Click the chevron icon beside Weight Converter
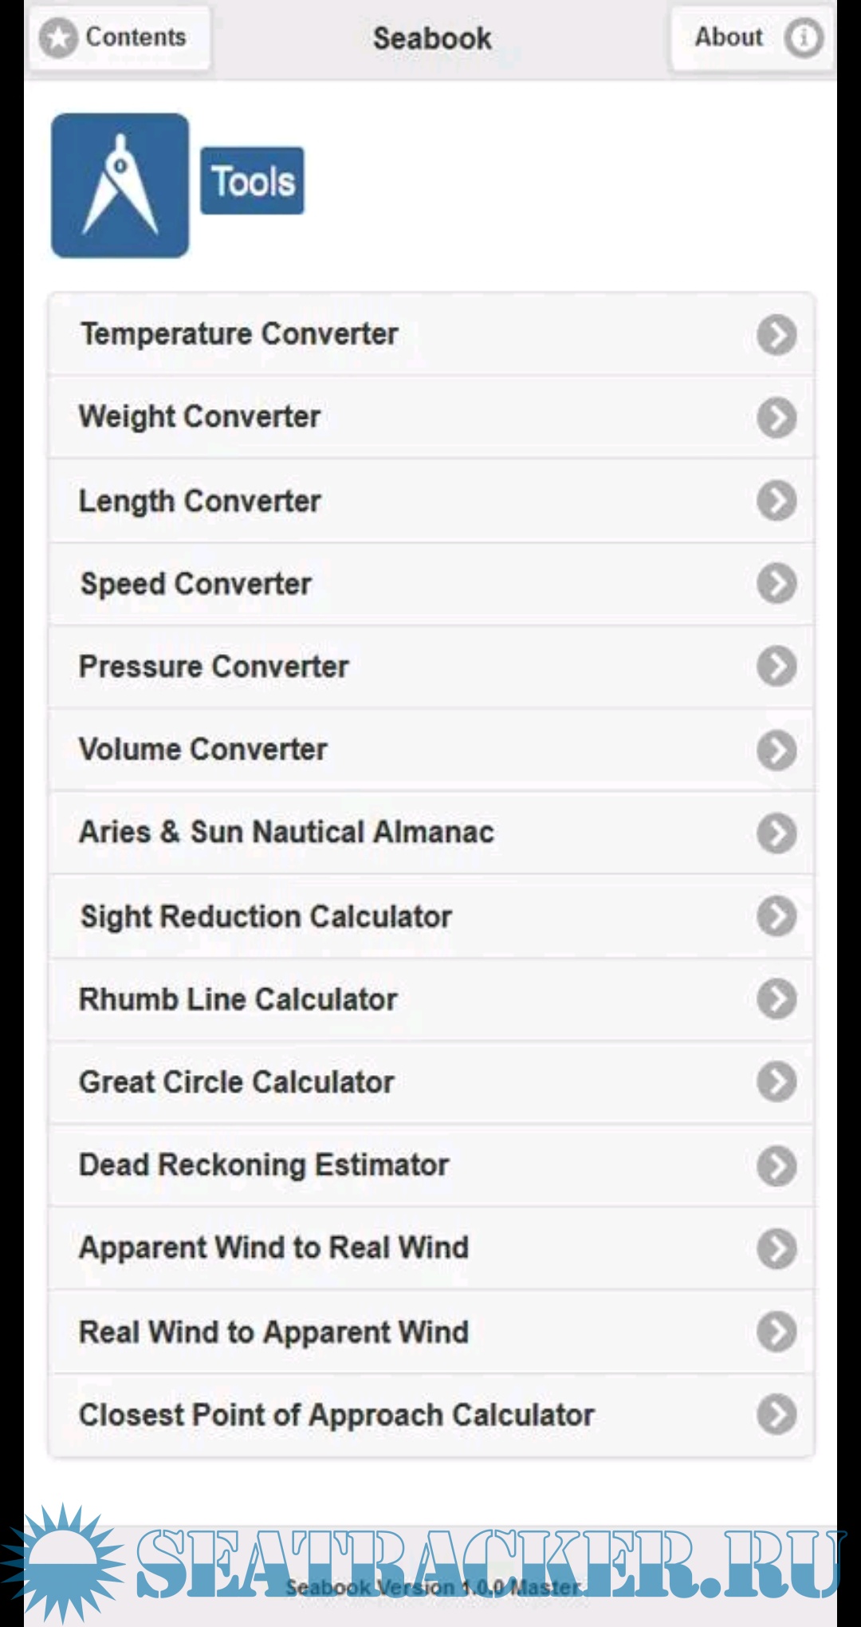Image resolution: width=861 pixels, height=1627 pixels. [776, 418]
